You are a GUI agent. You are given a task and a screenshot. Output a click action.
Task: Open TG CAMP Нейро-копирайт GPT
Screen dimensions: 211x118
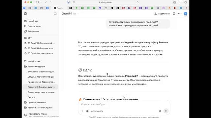point(41,43)
